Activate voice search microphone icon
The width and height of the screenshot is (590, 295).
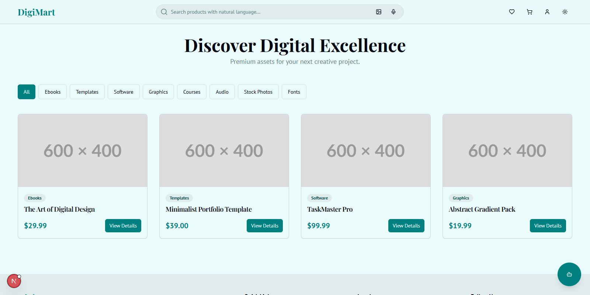coord(393,12)
